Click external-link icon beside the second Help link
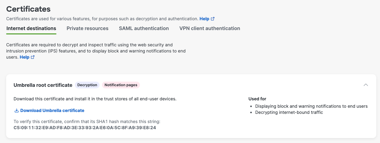Viewport: 380px width, 143px height. pos(33,57)
